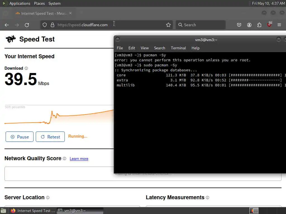
Task: Open the terminal Help menu
Action: (x=196, y=48)
